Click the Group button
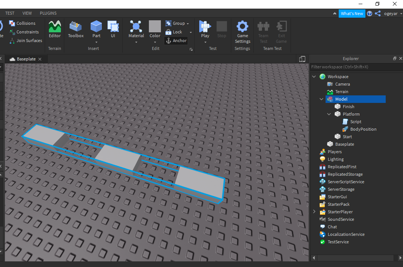This screenshot has height=267, width=403. point(175,23)
